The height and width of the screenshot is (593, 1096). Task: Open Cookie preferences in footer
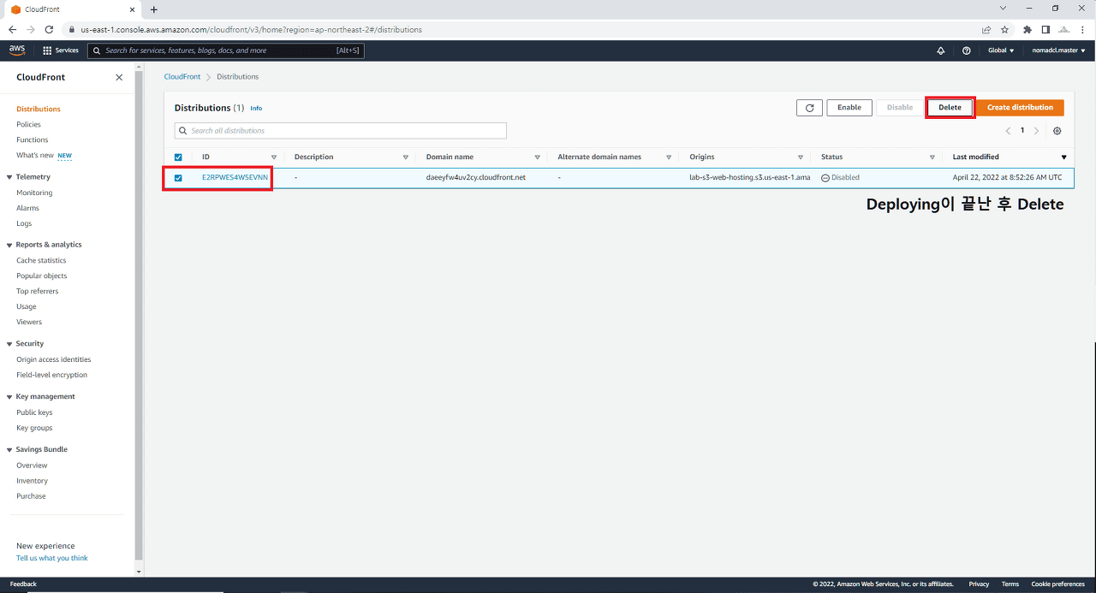click(x=1058, y=584)
